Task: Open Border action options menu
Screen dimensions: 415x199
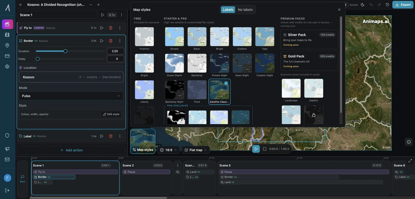Action: pyautogui.click(x=120, y=41)
